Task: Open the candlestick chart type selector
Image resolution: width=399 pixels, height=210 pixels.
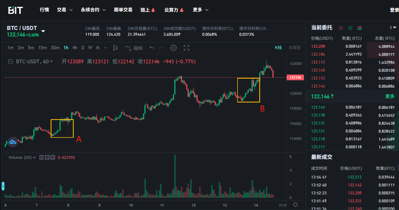Action: (115, 48)
